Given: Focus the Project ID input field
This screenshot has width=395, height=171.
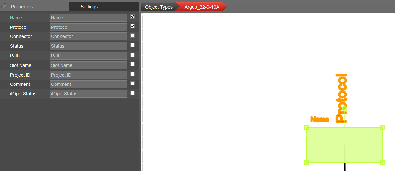Looking at the screenshot, I should click(88, 75).
